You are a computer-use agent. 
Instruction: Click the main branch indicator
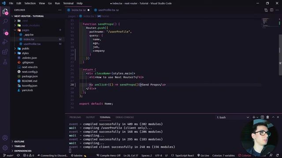click(8, 155)
